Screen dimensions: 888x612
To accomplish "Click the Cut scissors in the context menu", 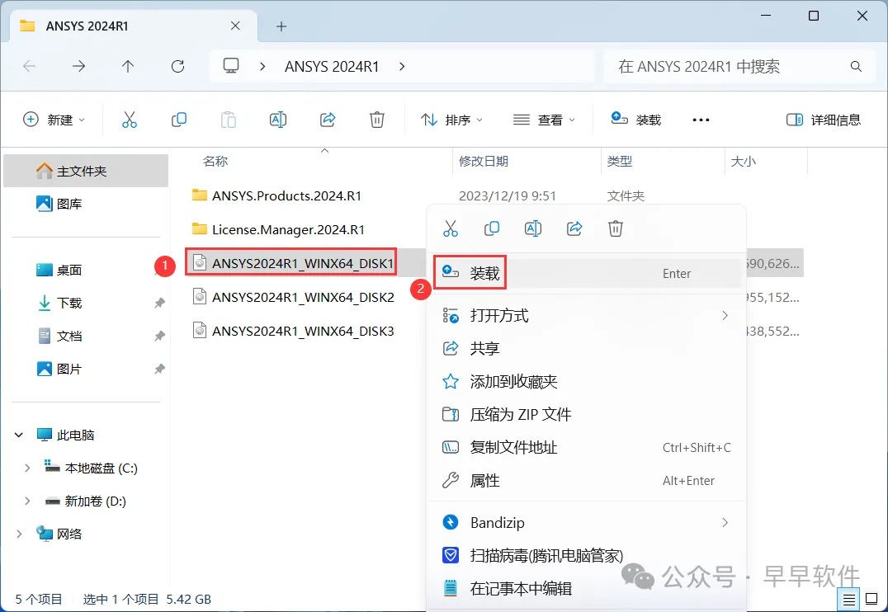I will pos(451,228).
